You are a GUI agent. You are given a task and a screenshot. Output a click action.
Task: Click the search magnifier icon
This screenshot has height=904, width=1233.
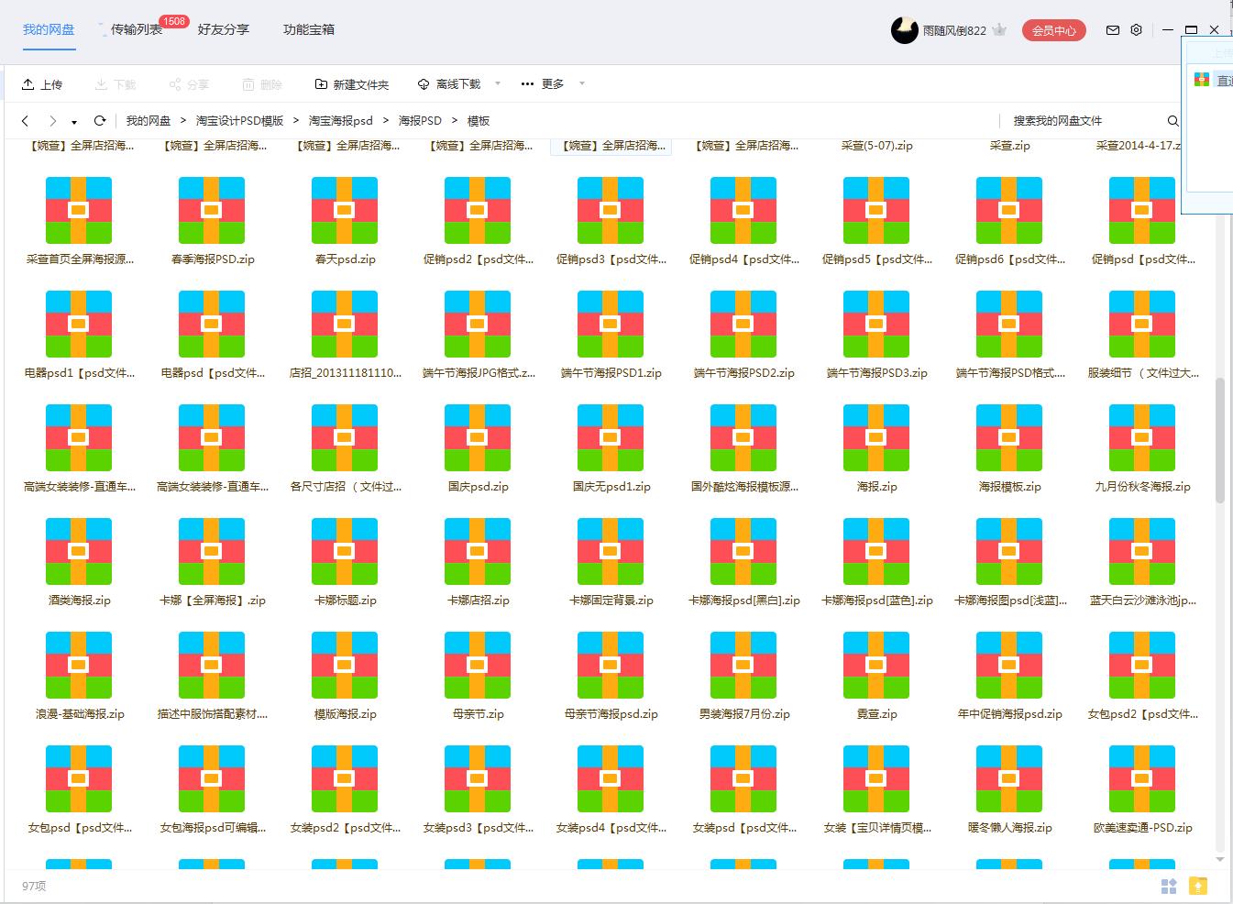[x=1172, y=120]
